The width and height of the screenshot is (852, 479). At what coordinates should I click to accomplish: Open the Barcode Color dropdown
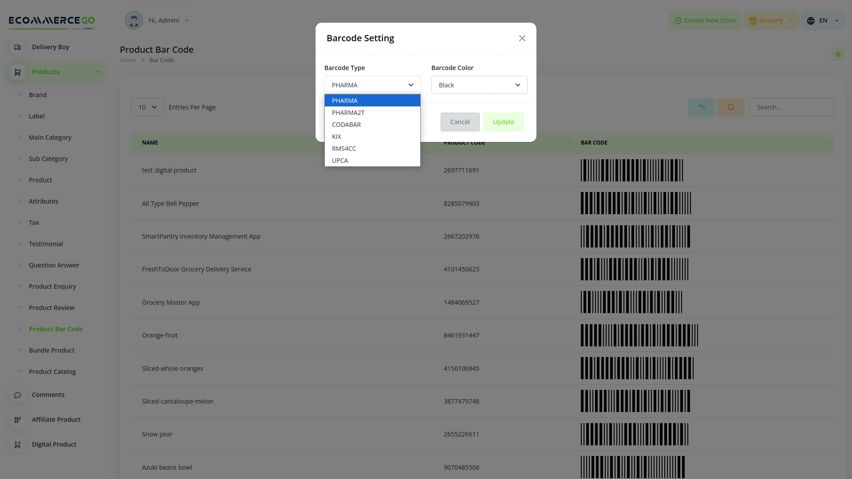point(479,85)
